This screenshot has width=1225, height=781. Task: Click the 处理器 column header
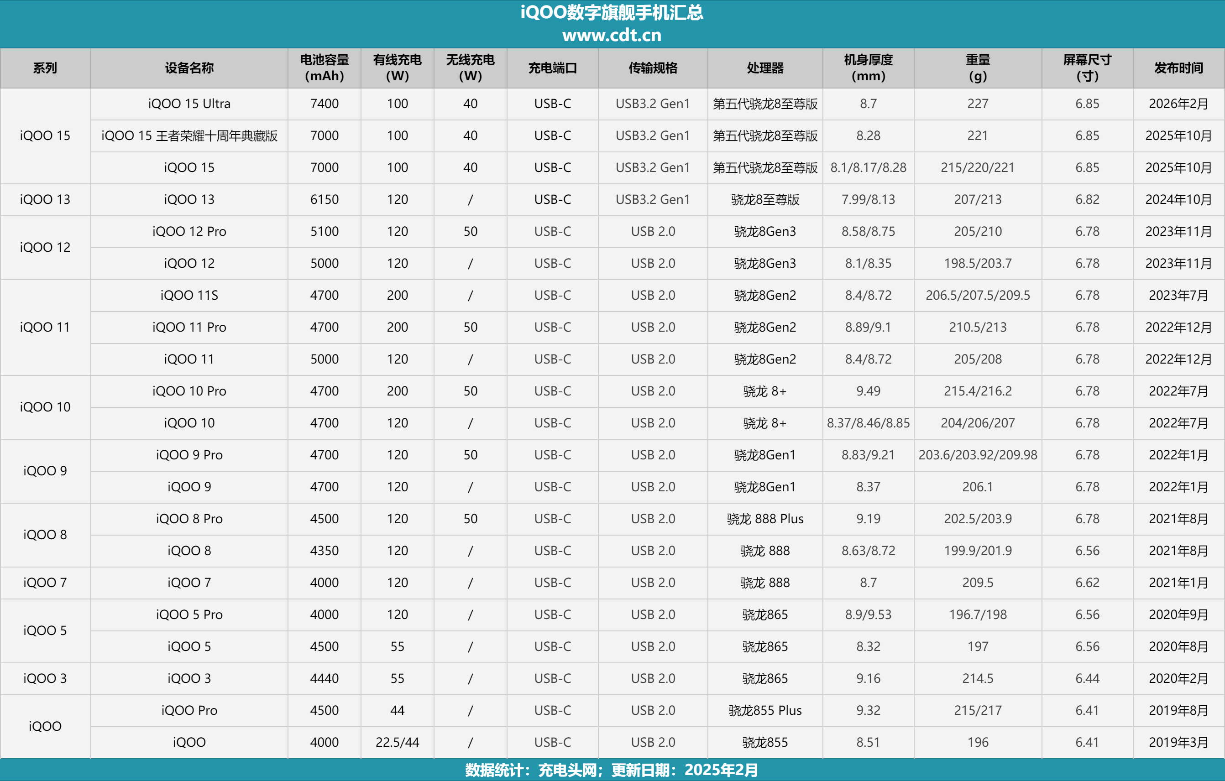coord(764,68)
